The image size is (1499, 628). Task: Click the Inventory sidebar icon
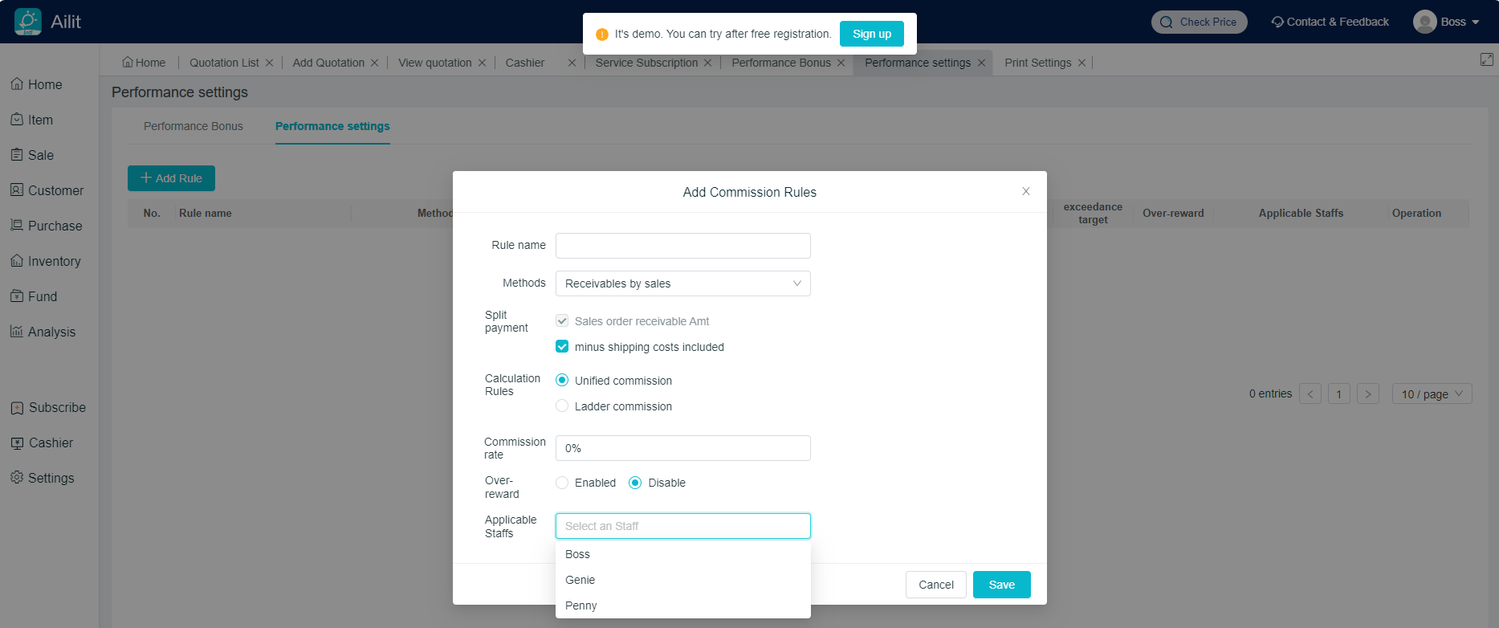pos(17,261)
